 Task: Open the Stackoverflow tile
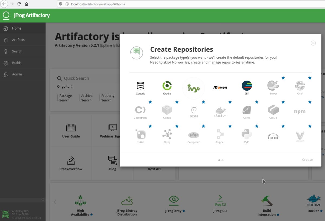[71, 163]
